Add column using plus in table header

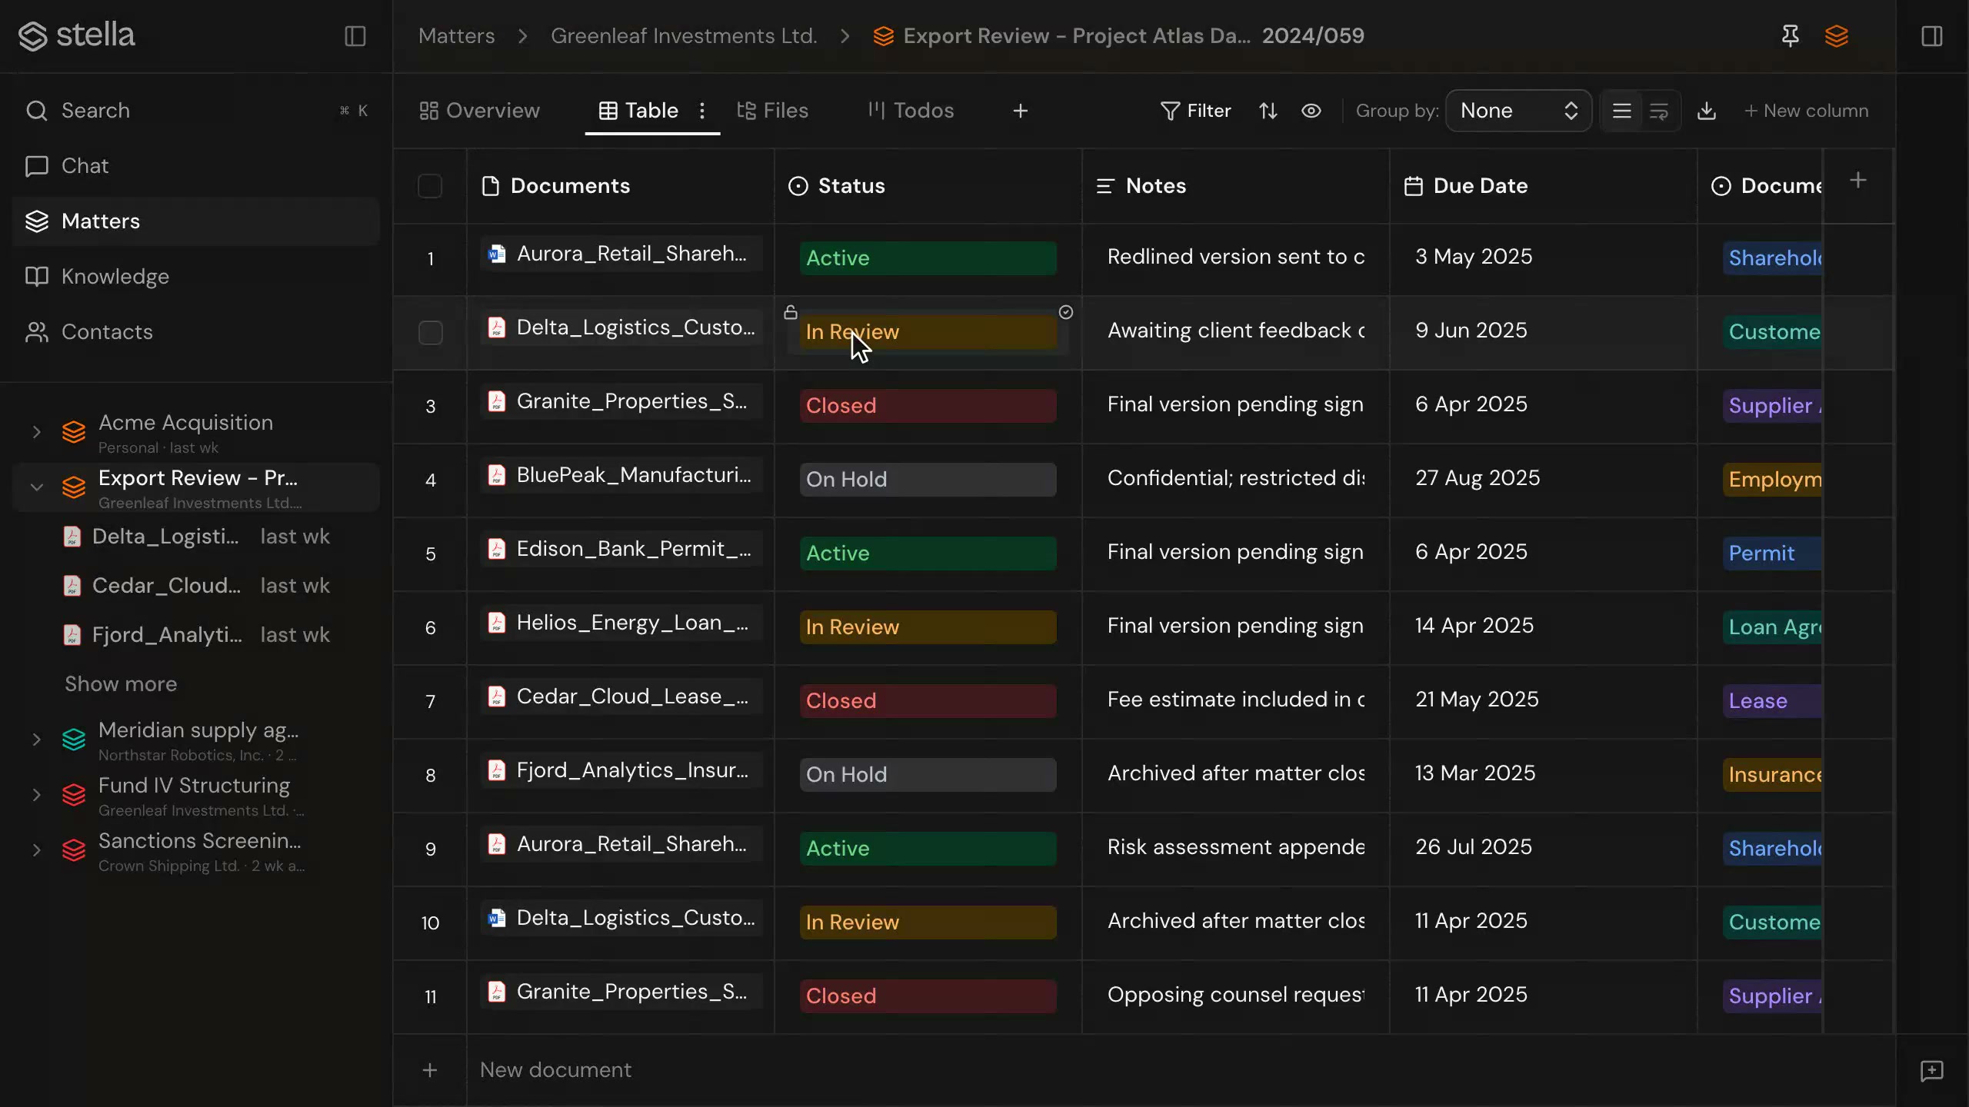pyautogui.click(x=1857, y=181)
